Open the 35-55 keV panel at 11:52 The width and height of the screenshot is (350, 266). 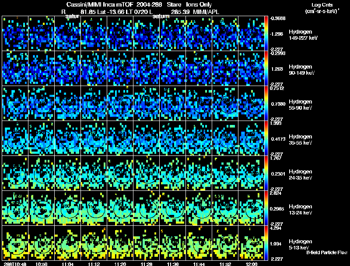pyautogui.click(x=225, y=138)
